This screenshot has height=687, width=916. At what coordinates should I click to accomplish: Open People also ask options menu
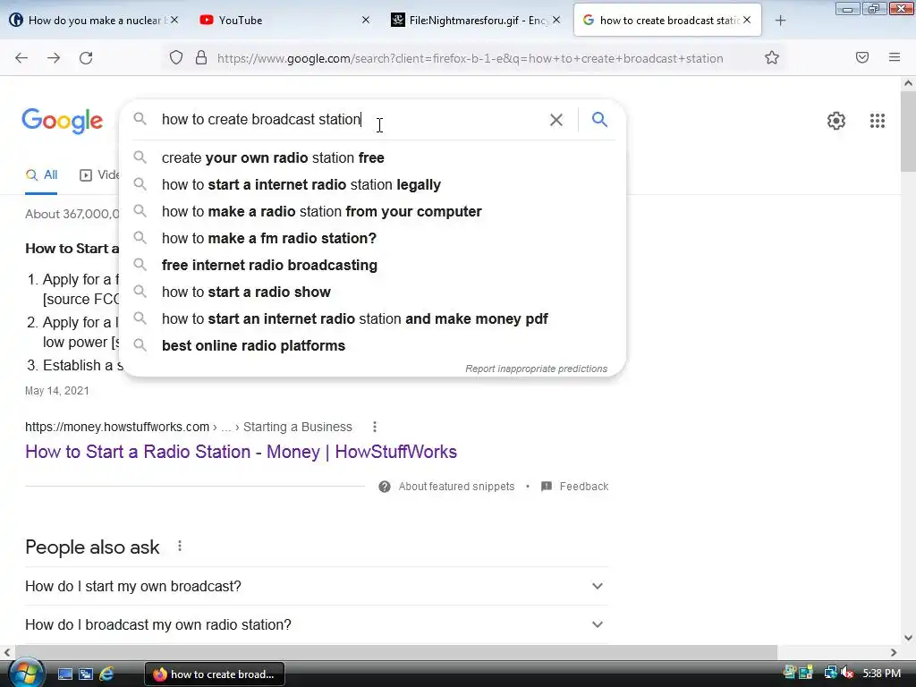(x=179, y=547)
